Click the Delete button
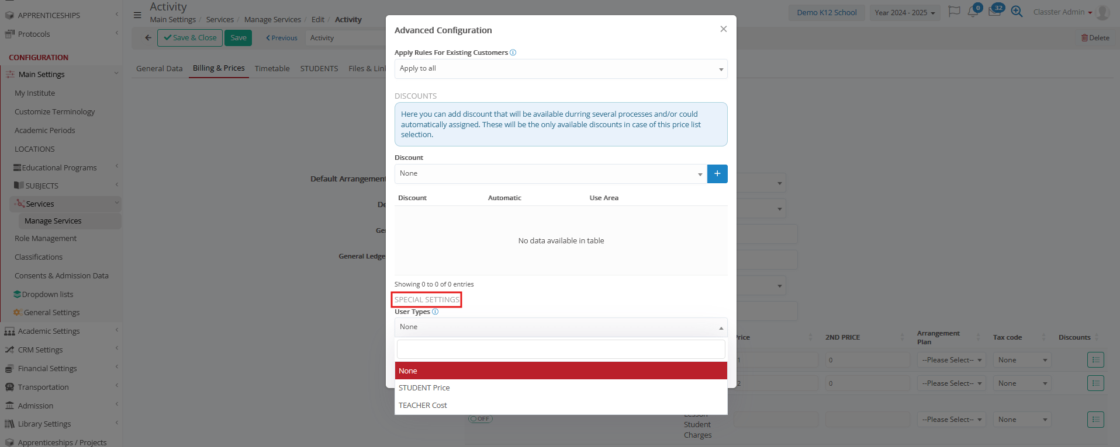This screenshot has height=447, width=1120. click(x=1095, y=38)
